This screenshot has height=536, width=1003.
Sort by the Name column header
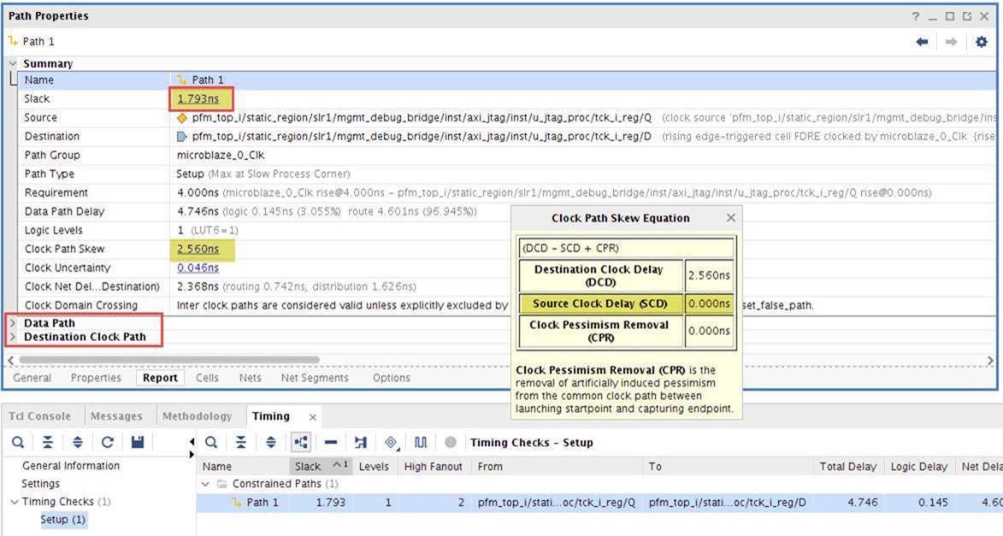click(x=243, y=466)
